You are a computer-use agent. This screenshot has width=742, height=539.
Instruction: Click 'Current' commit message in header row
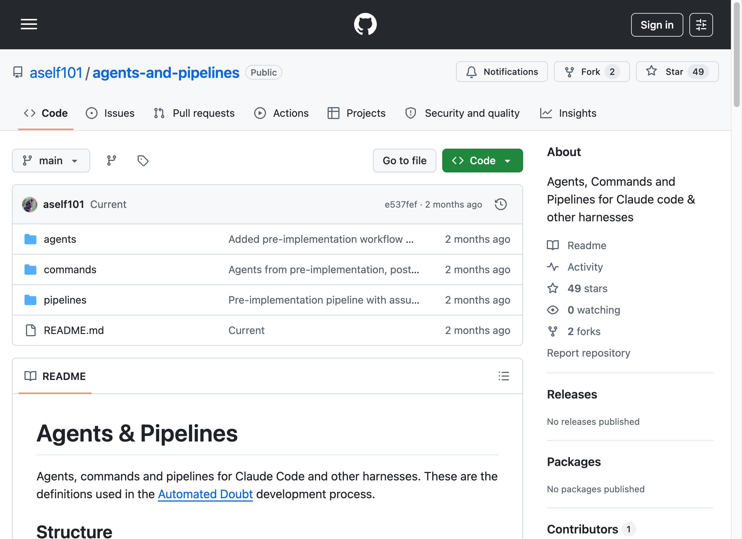click(x=108, y=204)
